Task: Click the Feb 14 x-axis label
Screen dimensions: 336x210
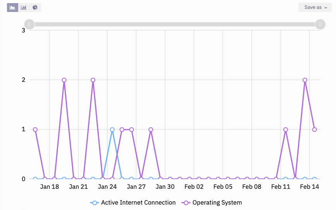Action: [310, 187]
